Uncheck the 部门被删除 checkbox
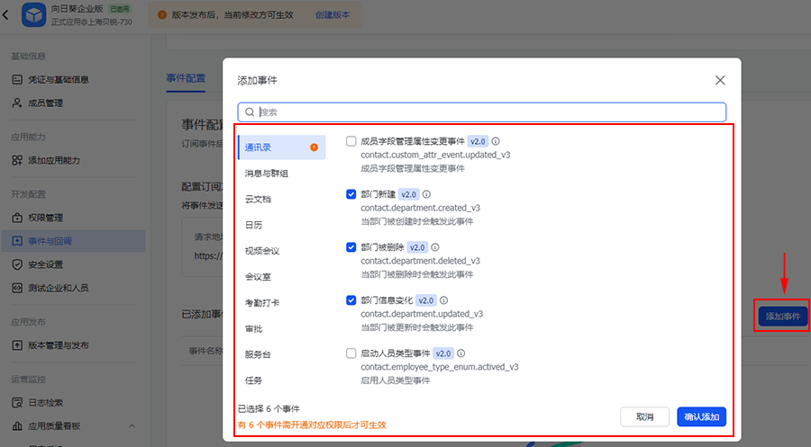The image size is (811, 447). point(351,247)
